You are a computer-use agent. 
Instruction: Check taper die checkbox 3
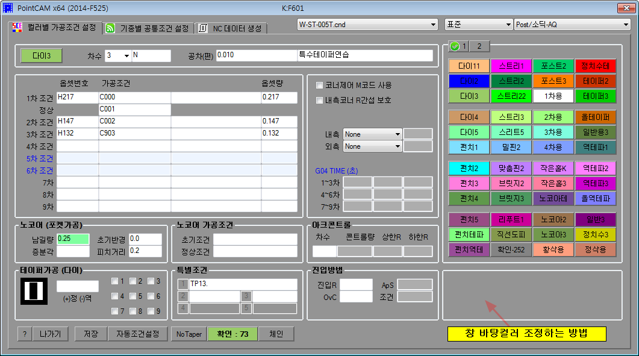pyautogui.click(x=151, y=281)
